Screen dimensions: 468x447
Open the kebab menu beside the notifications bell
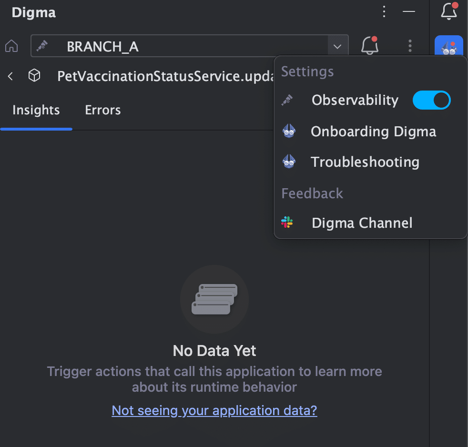410,46
